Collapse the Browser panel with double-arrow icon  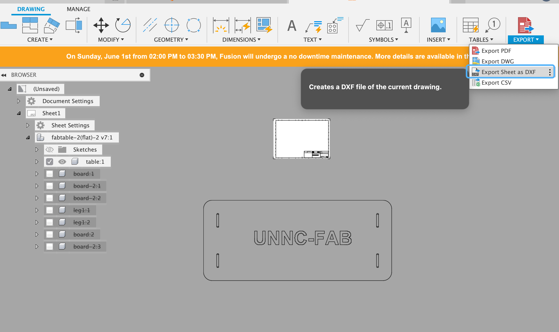click(4, 75)
